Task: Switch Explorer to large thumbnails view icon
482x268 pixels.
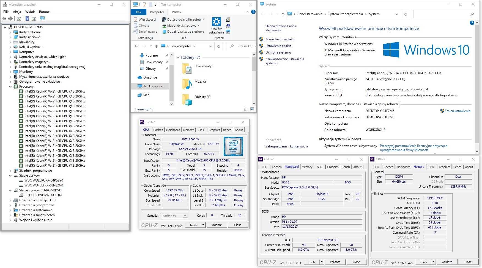Action: (252, 109)
